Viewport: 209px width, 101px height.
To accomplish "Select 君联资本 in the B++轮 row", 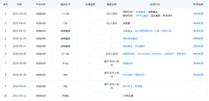I will click(182, 54).
